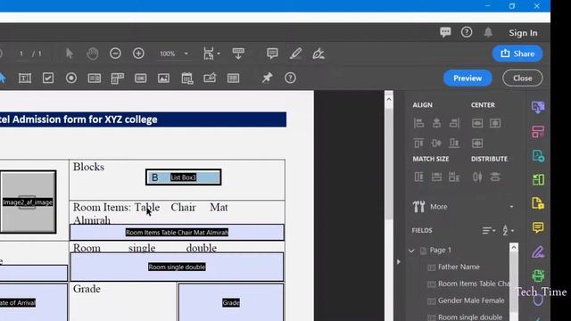Click the Zoom Out minus icon
The width and height of the screenshot is (571, 321).
tap(115, 53)
